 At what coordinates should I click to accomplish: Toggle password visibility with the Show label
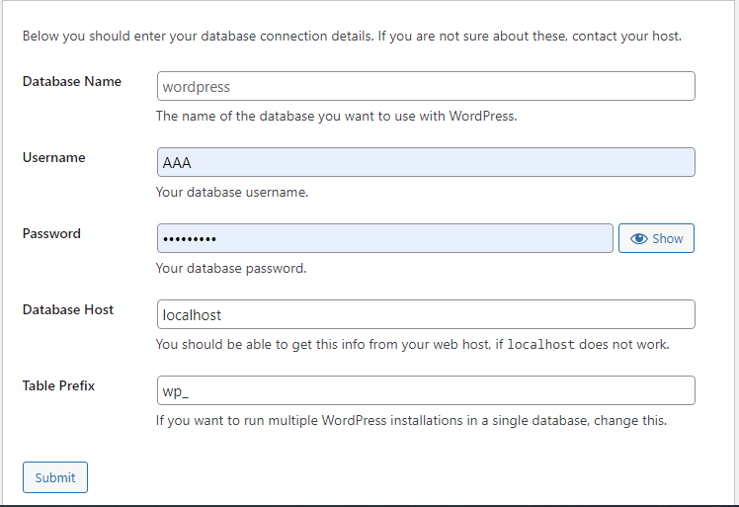tap(667, 239)
